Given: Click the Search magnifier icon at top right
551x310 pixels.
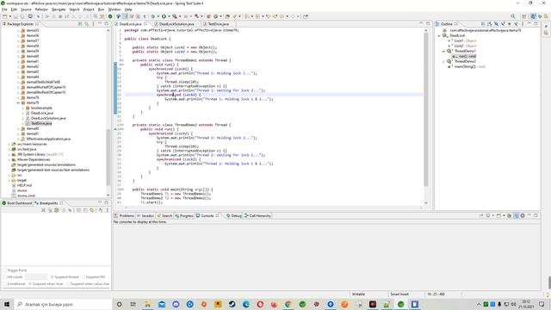Looking at the screenshot, I should click(x=513, y=16).
